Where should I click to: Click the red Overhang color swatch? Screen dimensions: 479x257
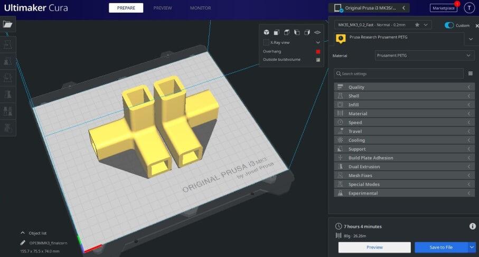click(318, 51)
